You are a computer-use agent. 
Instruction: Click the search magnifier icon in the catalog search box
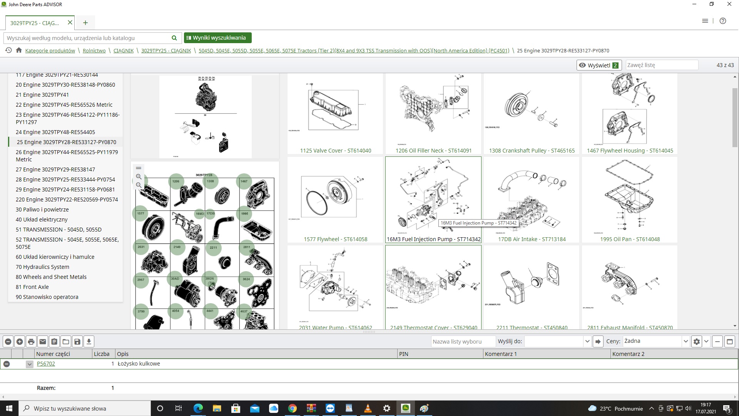coord(174,38)
